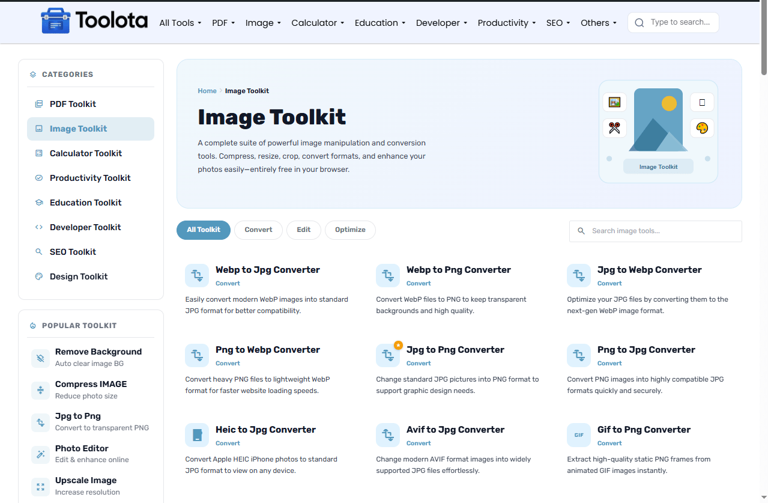Click the 'Increase resolution' subtitle
Screen dimensions: 768x503
point(88,492)
